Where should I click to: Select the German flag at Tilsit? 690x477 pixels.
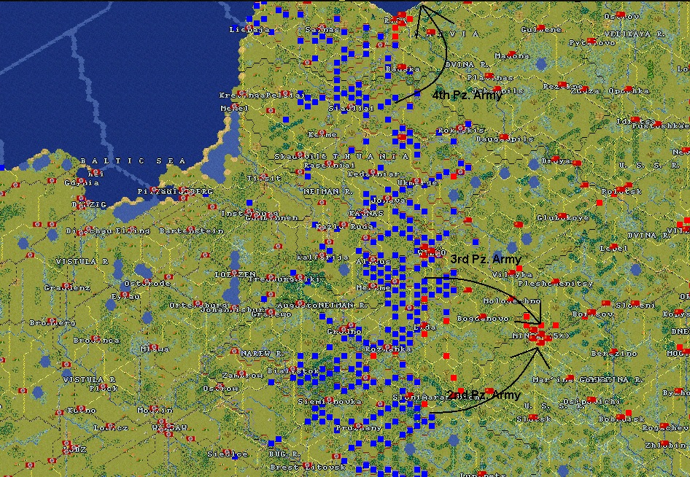[x=263, y=177]
